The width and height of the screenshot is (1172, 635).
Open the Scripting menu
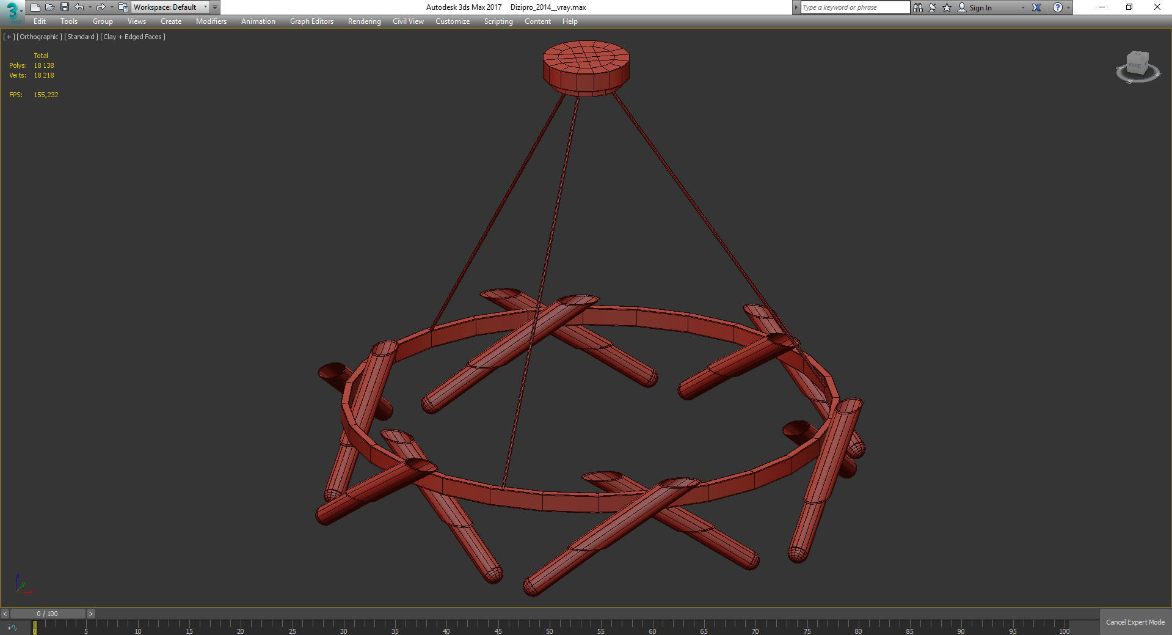pyautogui.click(x=498, y=21)
